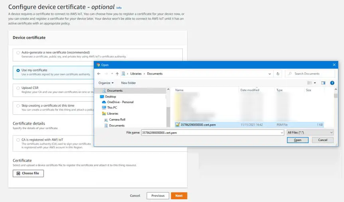The width and height of the screenshot is (344, 202).
Task: Close the Open file dialog
Action: tap(334, 65)
